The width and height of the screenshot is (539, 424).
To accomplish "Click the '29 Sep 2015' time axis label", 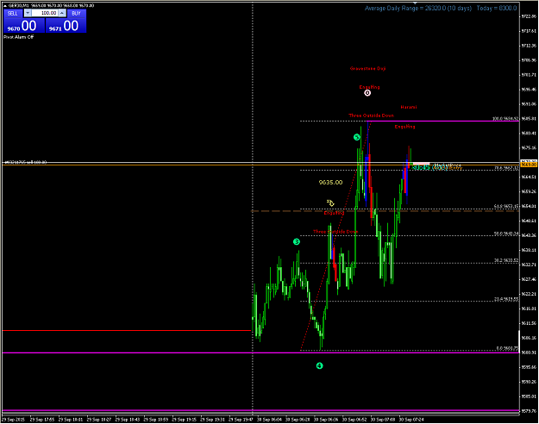I will tap(13, 420).
